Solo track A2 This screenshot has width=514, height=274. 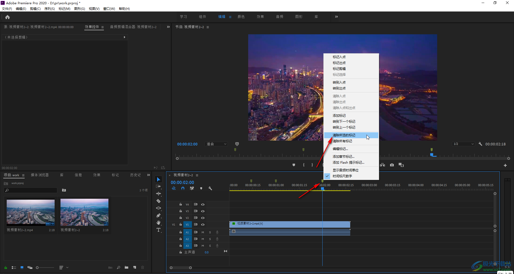pos(210,239)
